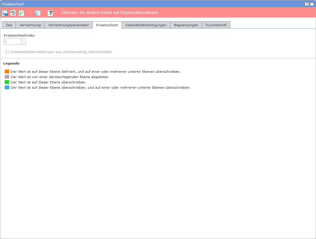The image size is (316, 239).
Task: Select the Verrechnungsparameter tab
Action: [x=69, y=25]
